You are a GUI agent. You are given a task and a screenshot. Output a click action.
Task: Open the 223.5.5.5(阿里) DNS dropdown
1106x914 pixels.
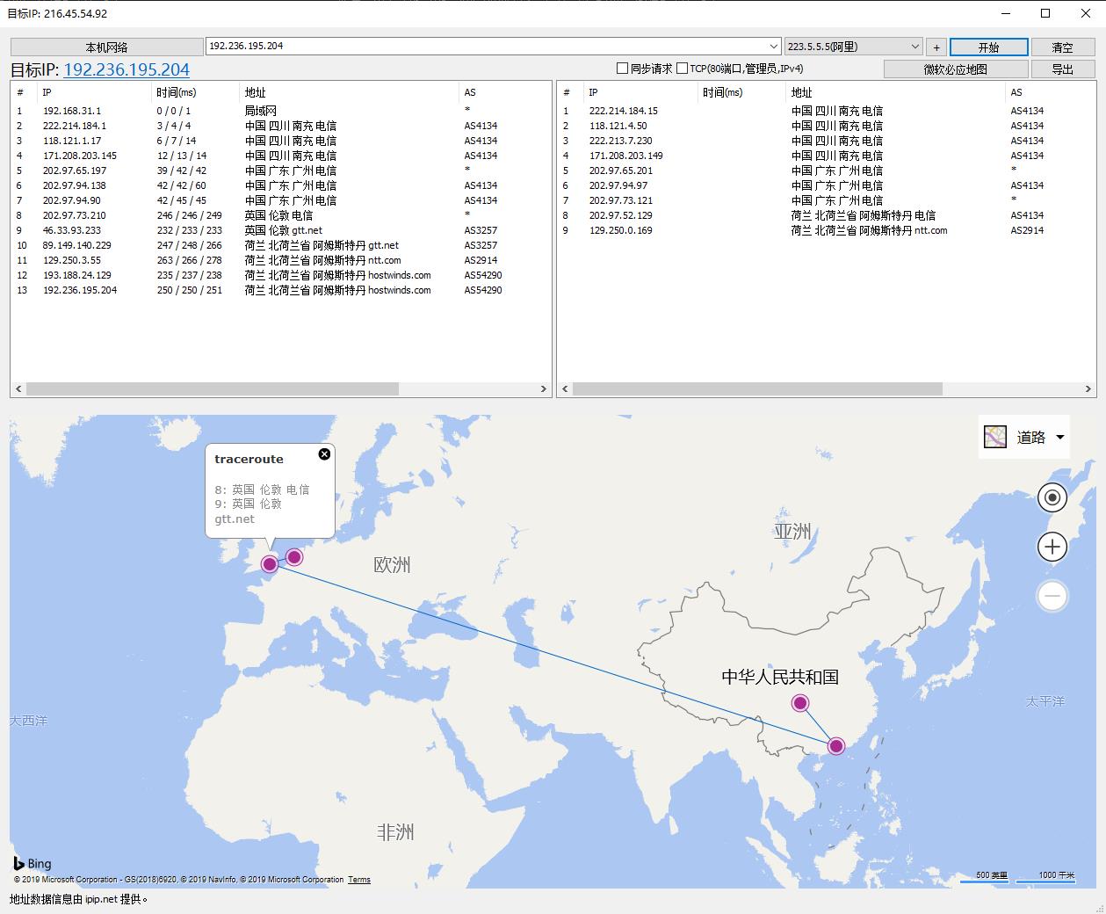click(x=914, y=47)
